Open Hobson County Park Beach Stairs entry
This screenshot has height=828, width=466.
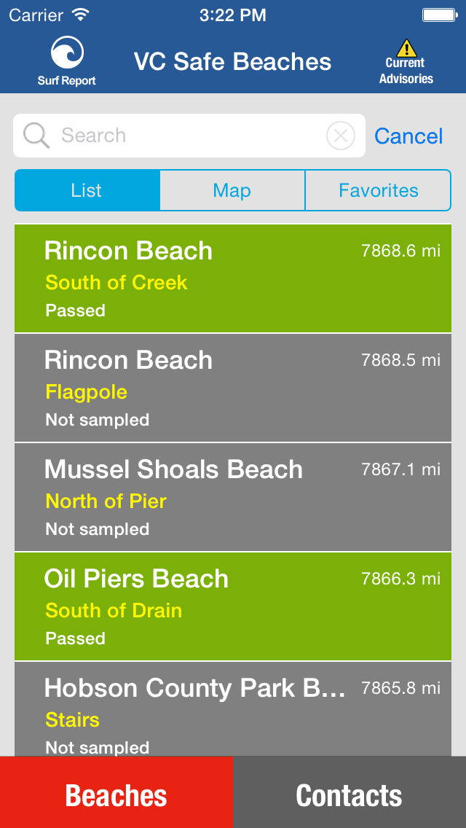coord(233,711)
